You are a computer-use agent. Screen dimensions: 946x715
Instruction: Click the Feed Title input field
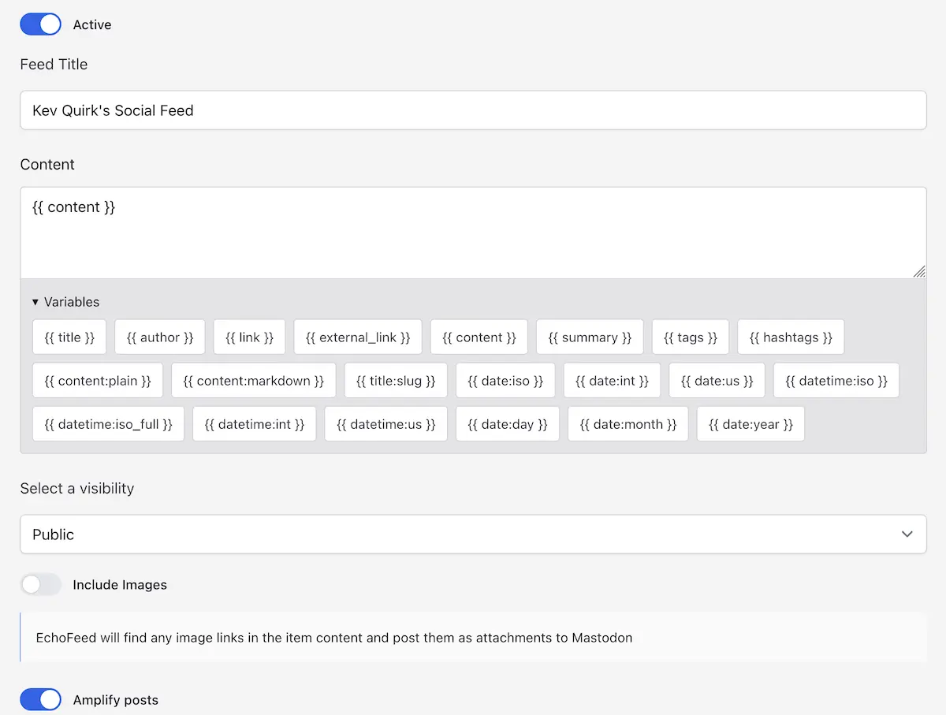coord(473,110)
